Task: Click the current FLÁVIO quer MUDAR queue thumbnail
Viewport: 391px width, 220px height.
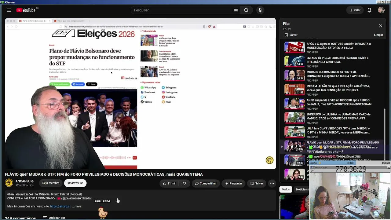Action: [294, 146]
